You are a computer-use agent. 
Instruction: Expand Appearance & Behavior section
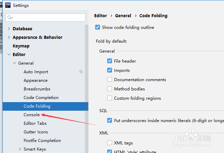coord(9,37)
